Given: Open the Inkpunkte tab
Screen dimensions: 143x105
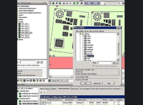Looking at the screenshot, I should (x=75, y=89).
